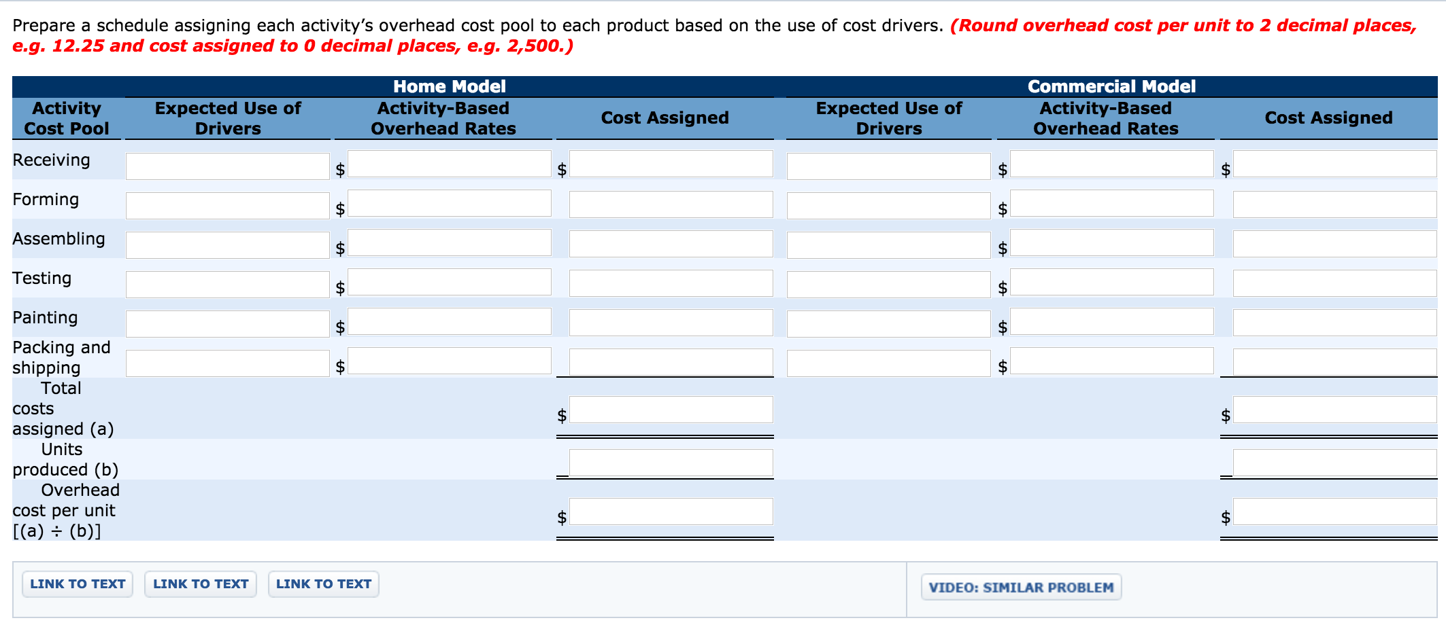Viewport: 1446px width, 629px height.
Task: Click Home Model total costs assigned field
Action: (x=671, y=410)
